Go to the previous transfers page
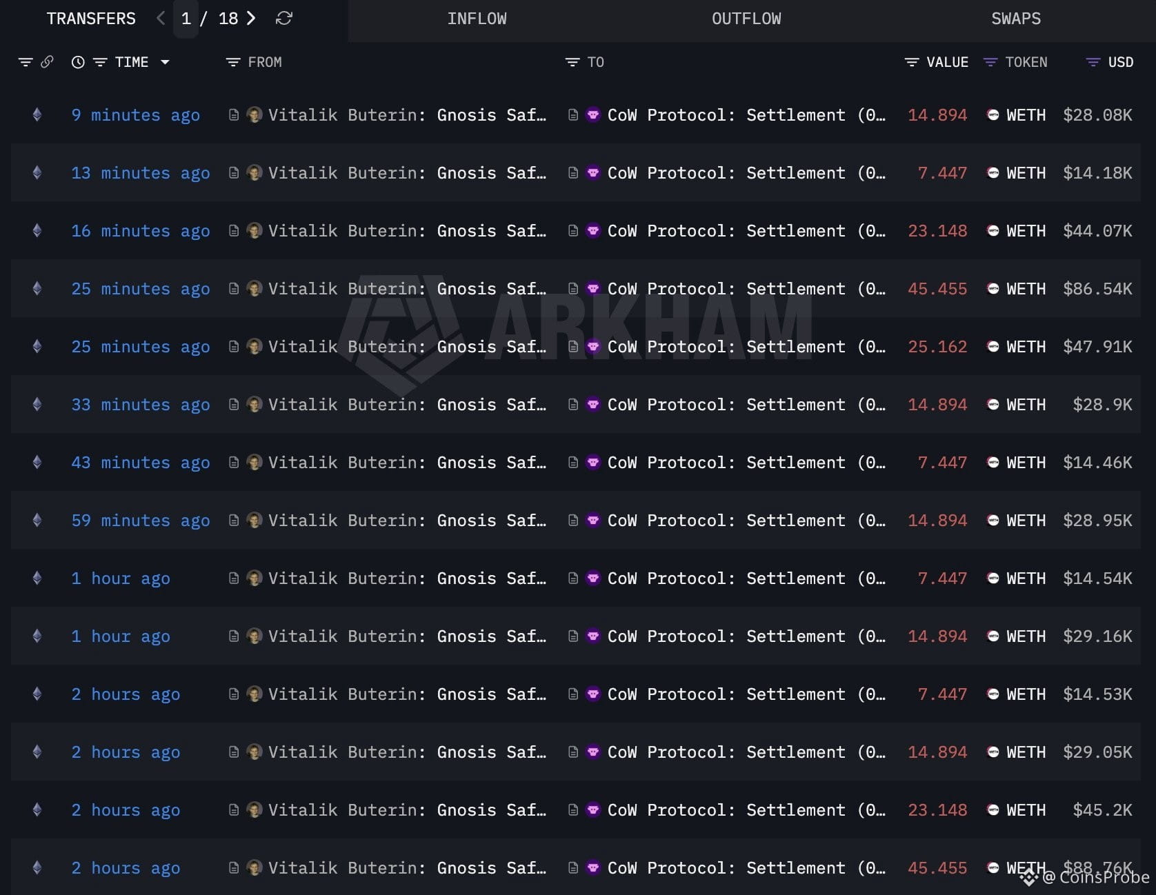1156x895 pixels. (161, 19)
